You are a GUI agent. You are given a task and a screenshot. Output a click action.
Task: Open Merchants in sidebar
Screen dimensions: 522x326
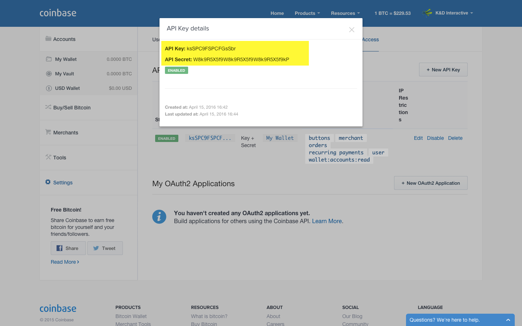click(x=88, y=133)
